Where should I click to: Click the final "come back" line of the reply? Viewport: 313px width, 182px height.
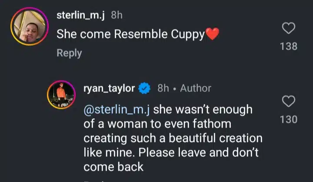tap(113, 168)
